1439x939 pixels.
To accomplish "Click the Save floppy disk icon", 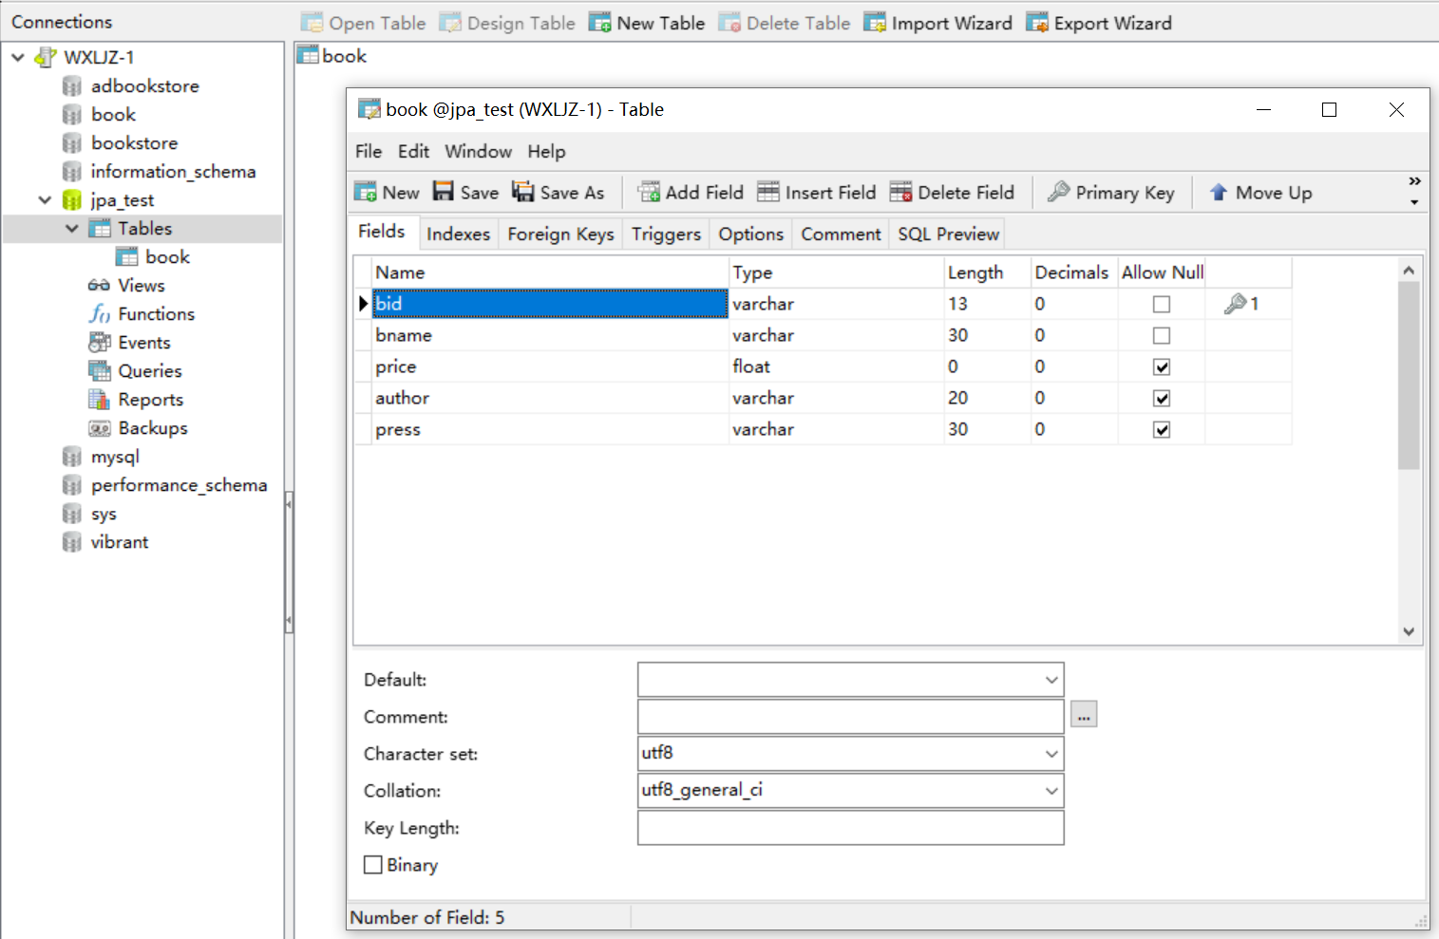I will coord(444,192).
